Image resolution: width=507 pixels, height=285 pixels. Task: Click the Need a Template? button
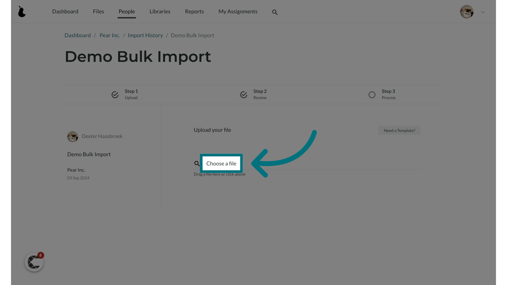click(400, 130)
